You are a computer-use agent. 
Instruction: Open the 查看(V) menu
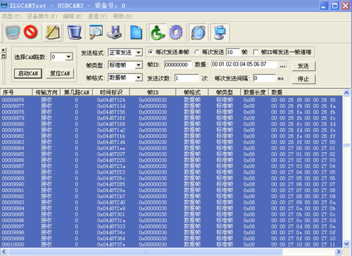pyautogui.click(x=98, y=16)
